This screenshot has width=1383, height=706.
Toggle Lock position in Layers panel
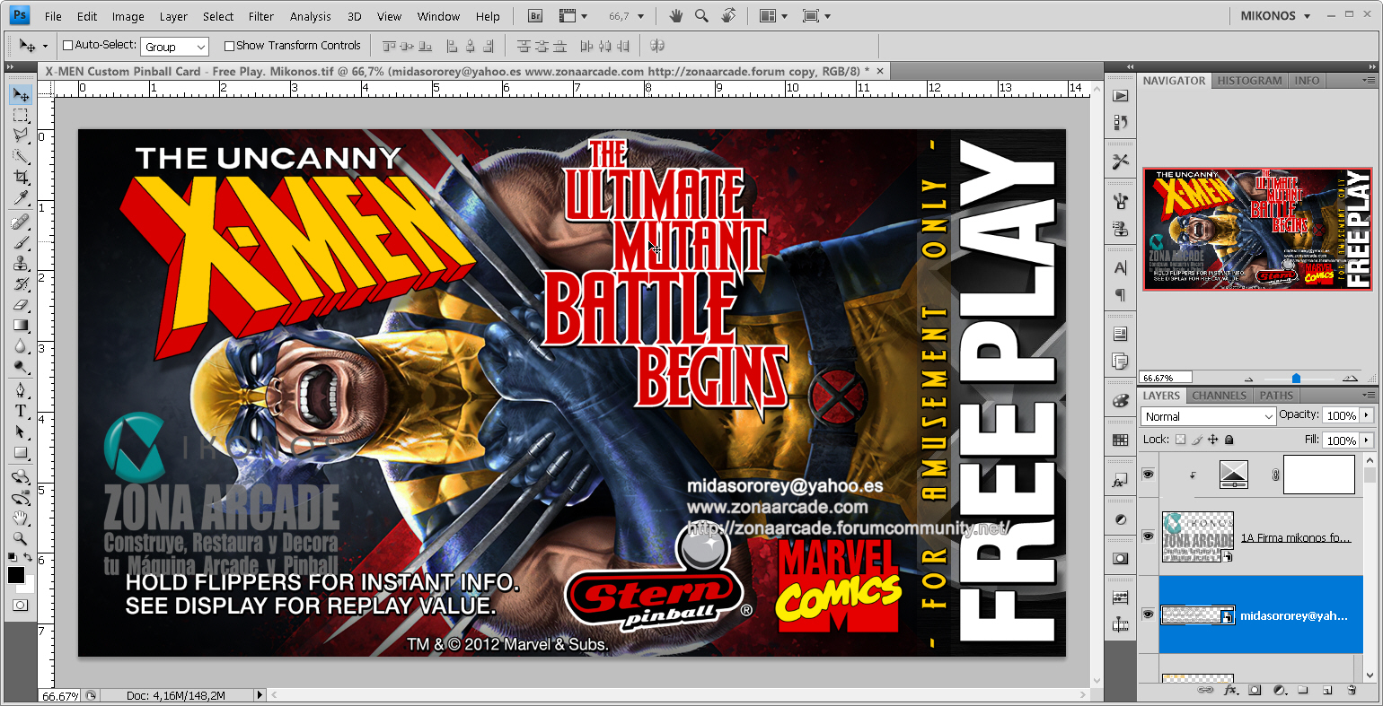(1212, 440)
